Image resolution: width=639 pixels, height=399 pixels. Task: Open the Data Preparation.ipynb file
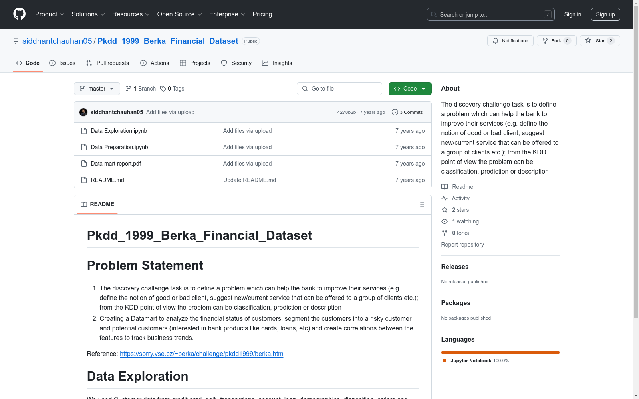(x=119, y=147)
